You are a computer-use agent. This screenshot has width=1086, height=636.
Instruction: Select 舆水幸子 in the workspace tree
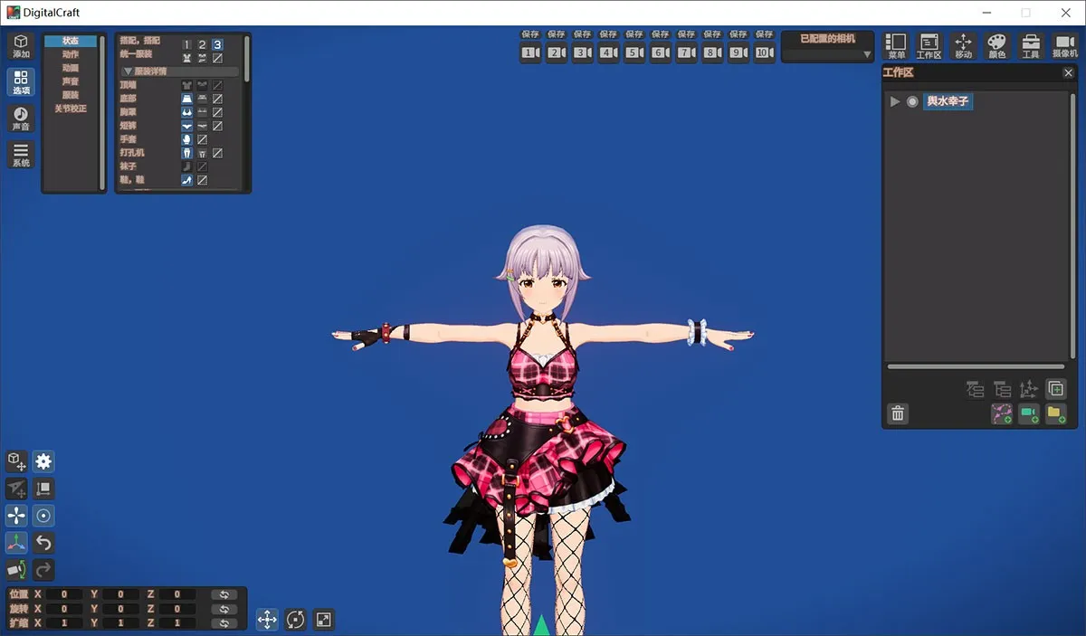[948, 101]
